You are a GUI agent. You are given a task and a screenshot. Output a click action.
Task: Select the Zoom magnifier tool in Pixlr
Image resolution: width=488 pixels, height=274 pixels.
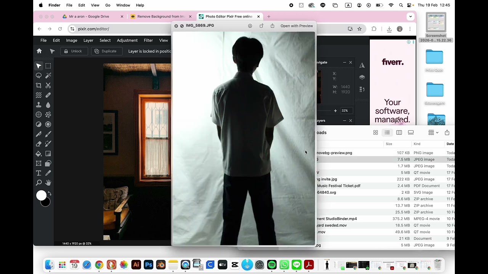coord(39,183)
